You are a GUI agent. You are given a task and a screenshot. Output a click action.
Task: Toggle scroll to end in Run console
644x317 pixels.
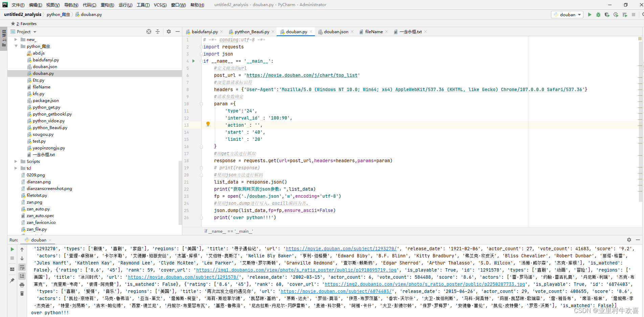click(22, 276)
